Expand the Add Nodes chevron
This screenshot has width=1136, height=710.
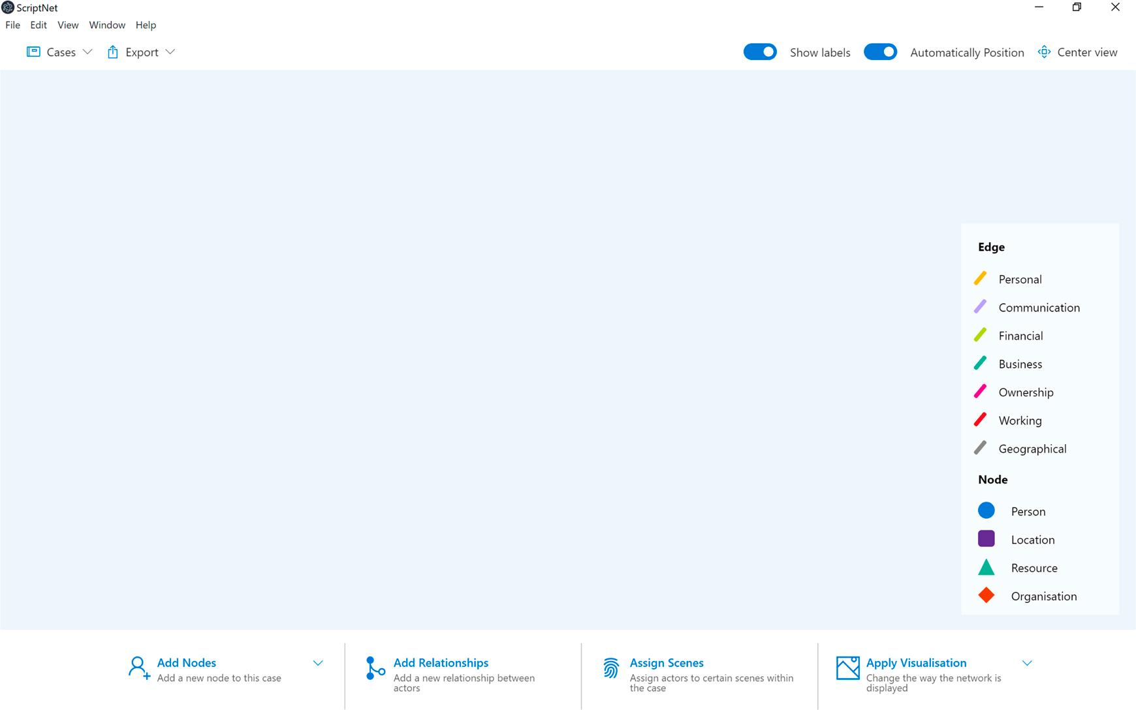coord(318,662)
